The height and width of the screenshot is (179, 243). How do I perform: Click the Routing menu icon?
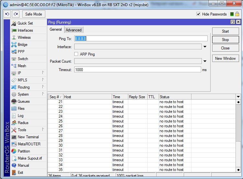coord(14,87)
